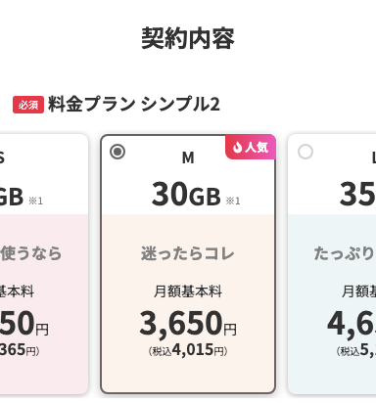Click the 人気 flame badge
The image size is (376, 403).
pyautogui.click(x=251, y=147)
